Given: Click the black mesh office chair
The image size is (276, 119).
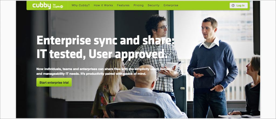Looking at the screenshot, I should click(135, 110).
